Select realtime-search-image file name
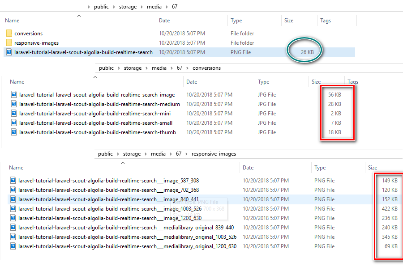The width and height of the screenshot is (403, 275). [x=97, y=95]
